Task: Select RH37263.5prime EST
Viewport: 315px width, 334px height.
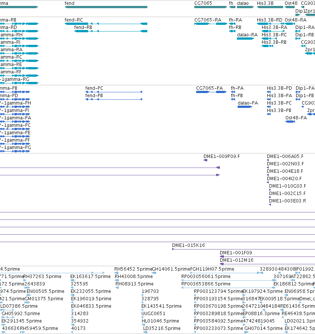Action: coord(25,280)
